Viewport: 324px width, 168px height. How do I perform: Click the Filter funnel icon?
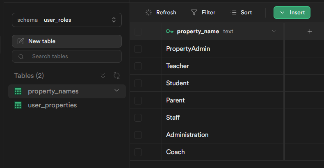pos(194,13)
